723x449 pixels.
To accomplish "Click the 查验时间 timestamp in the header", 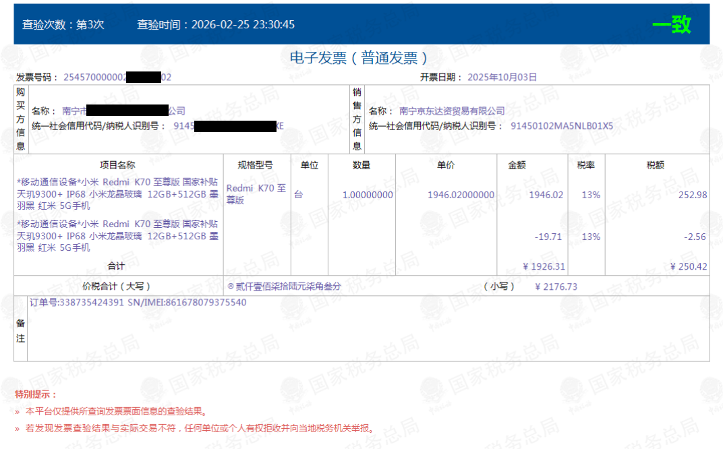I will click(x=216, y=25).
